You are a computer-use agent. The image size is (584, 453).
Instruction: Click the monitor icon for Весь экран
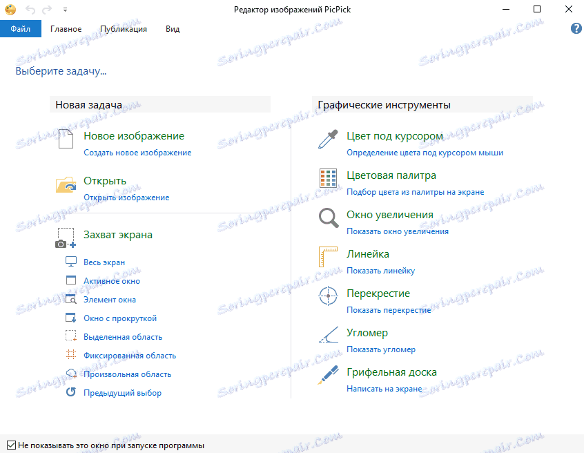point(71,262)
